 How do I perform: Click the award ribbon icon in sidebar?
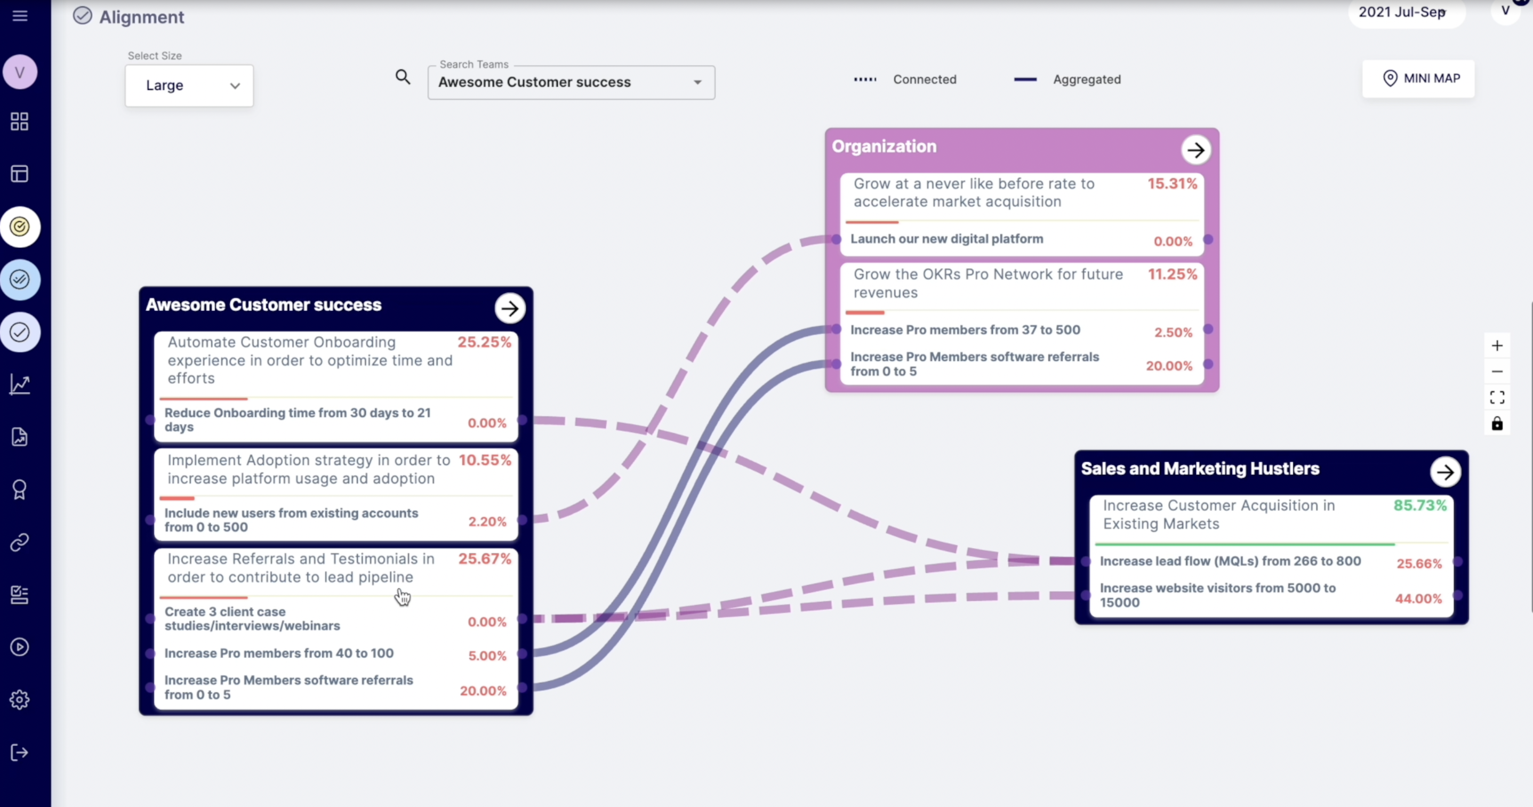click(20, 490)
